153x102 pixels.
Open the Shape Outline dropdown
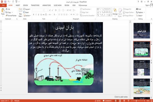[129, 13]
